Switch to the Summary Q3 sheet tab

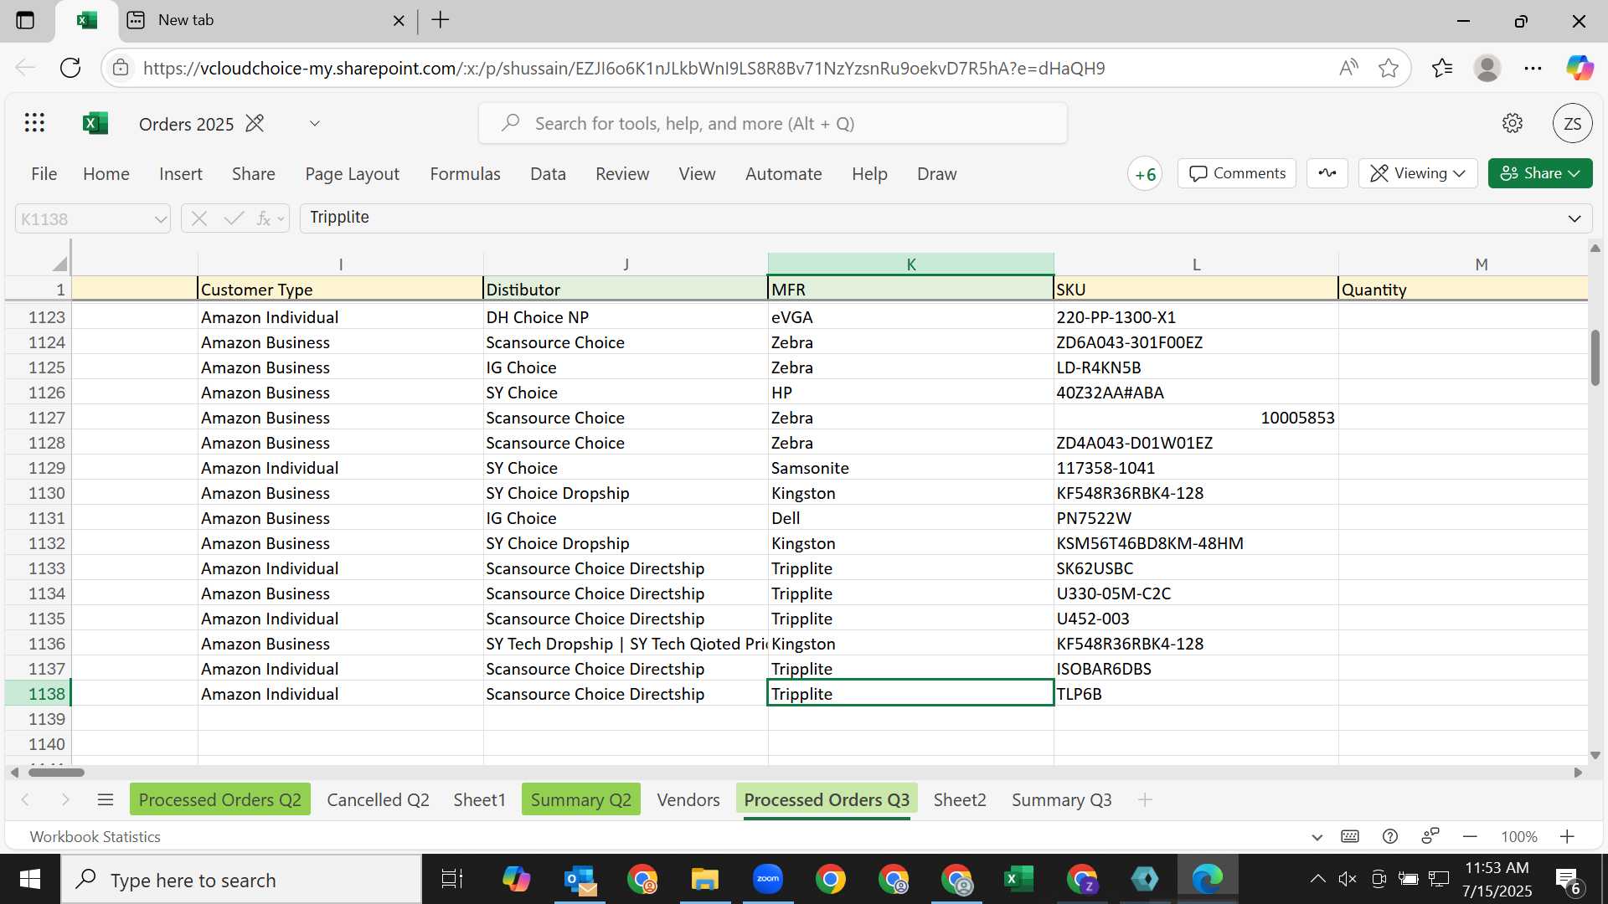pyautogui.click(x=1061, y=799)
